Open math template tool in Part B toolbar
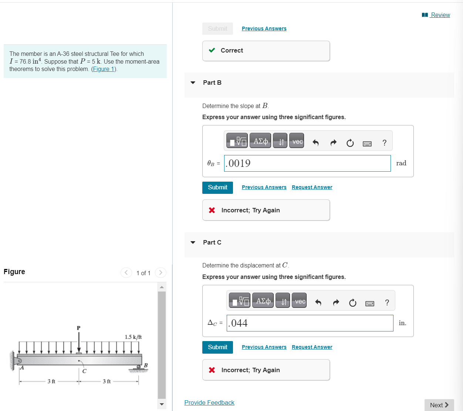The height and width of the screenshot is (411, 463). [x=237, y=141]
